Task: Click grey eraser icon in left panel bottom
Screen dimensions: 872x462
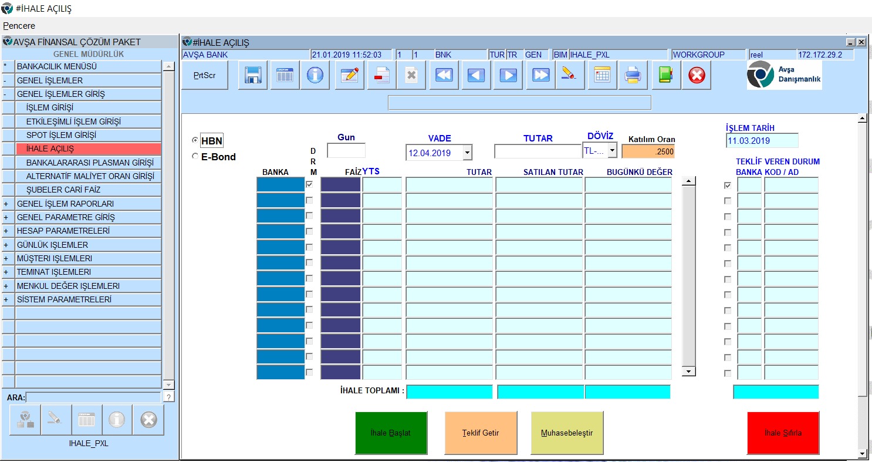Action: 56,419
